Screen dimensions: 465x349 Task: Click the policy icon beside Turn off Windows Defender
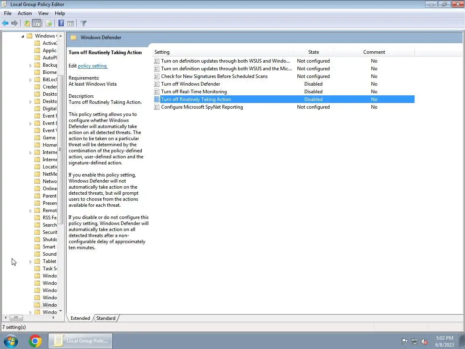(157, 84)
